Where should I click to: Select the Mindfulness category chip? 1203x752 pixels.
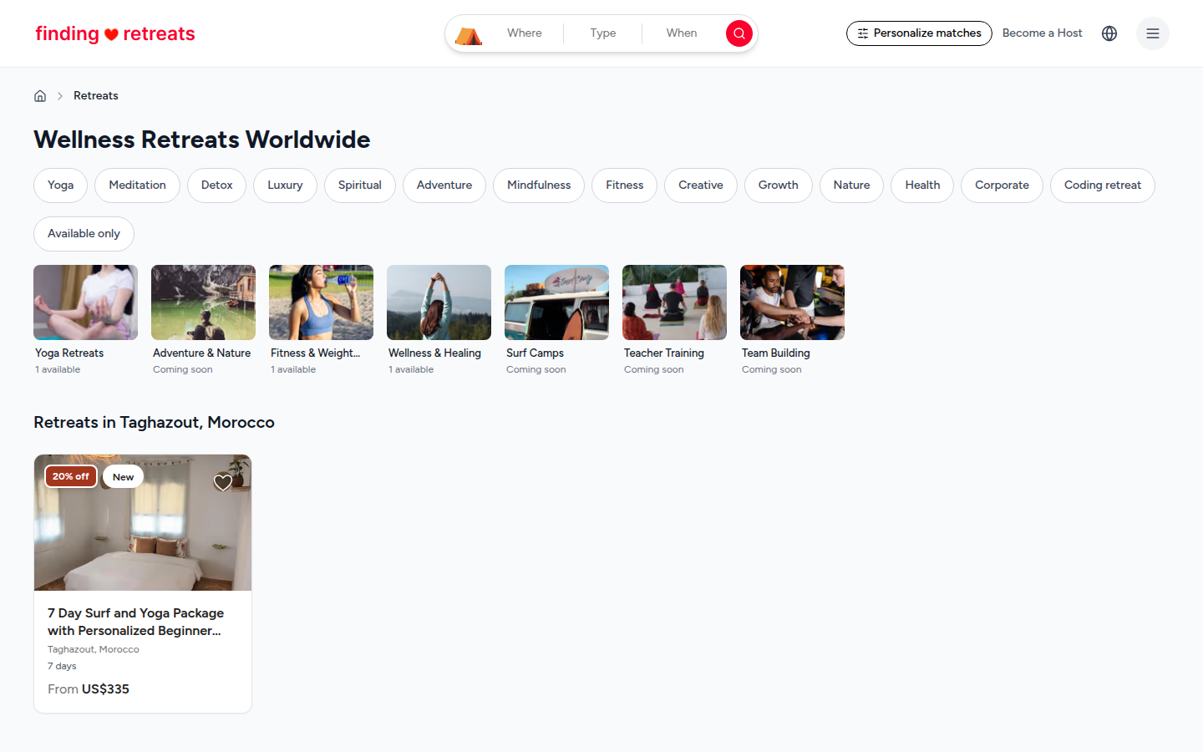pyautogui.click(x=539, y=185)
